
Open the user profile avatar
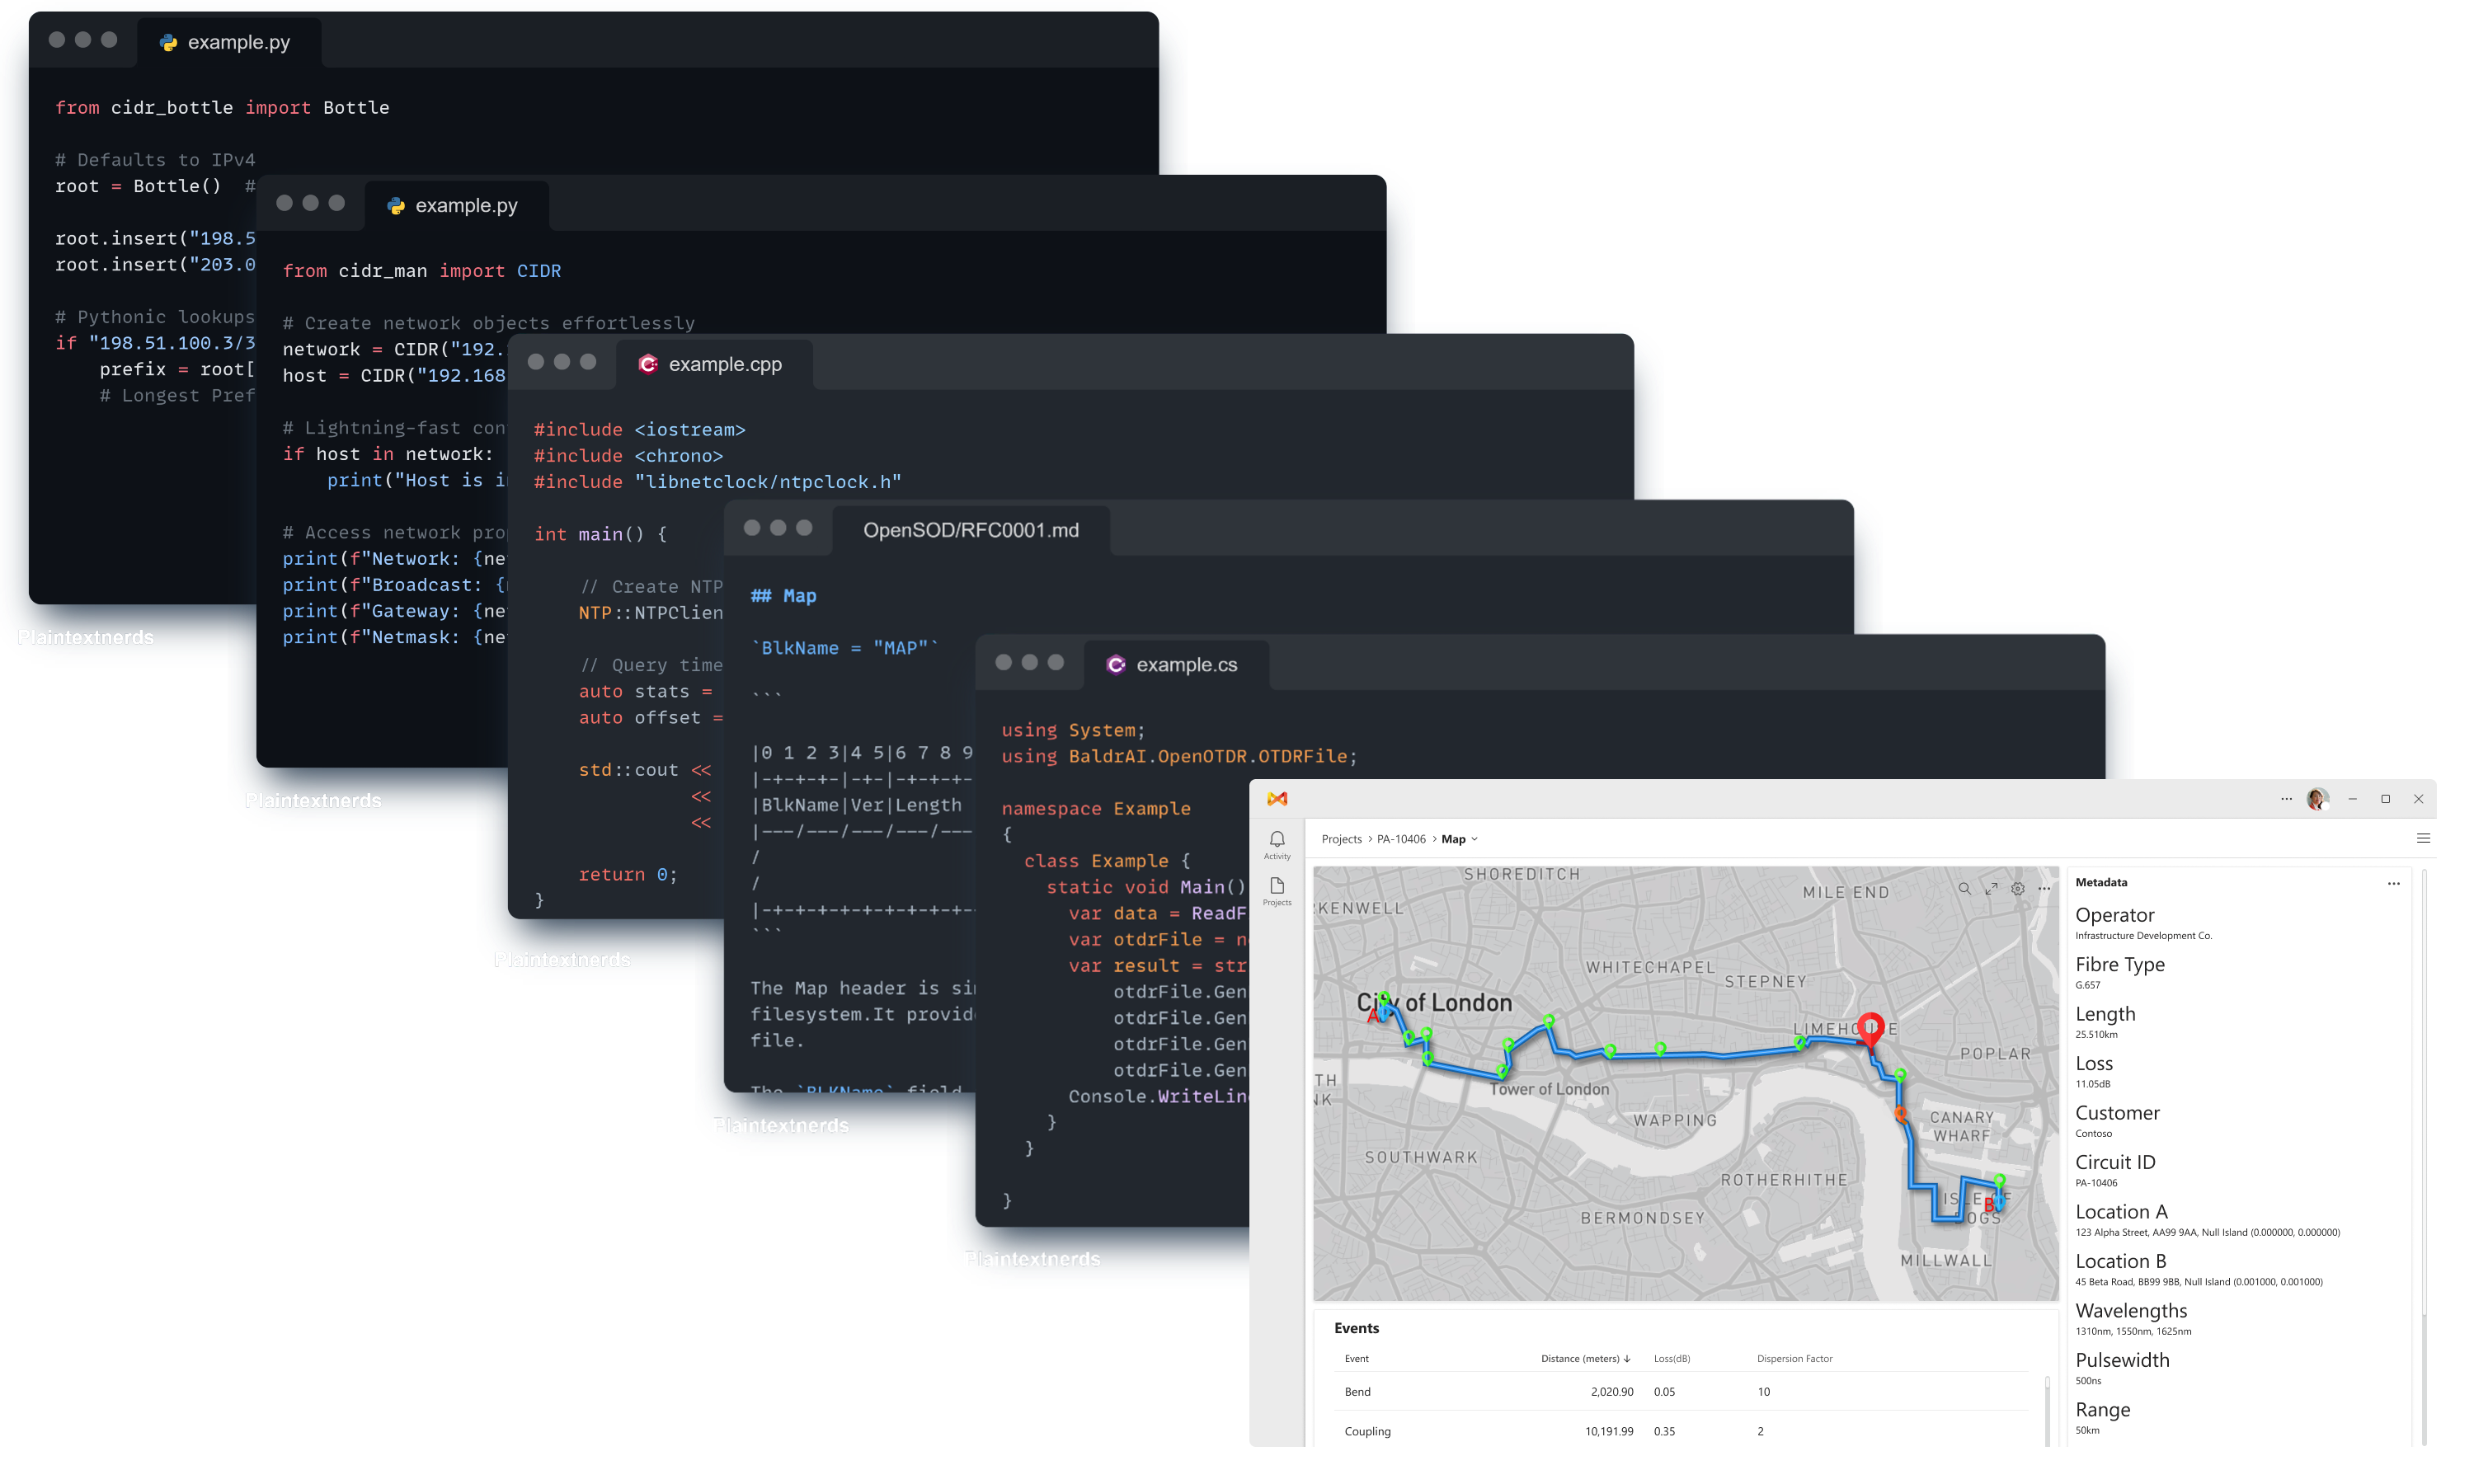[2317, 798]
